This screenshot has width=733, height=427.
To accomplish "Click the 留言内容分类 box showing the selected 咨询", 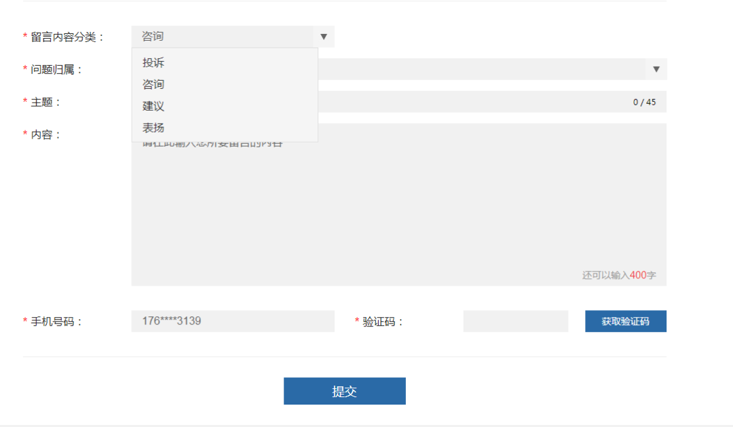I will 224,37.
